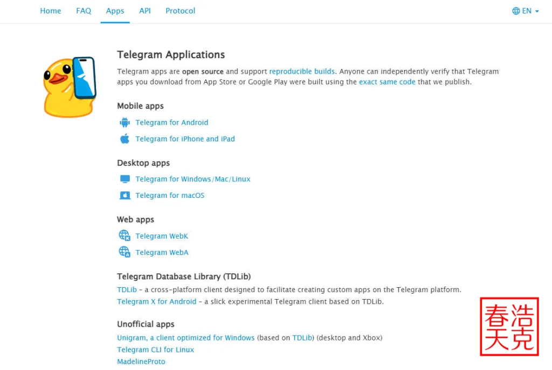552x370 pixels.
Task: Select Telegram for Windows/Mac/Linux link
Action: [x=193, y=179]
